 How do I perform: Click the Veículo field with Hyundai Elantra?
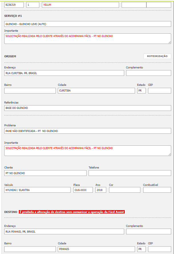37,190
